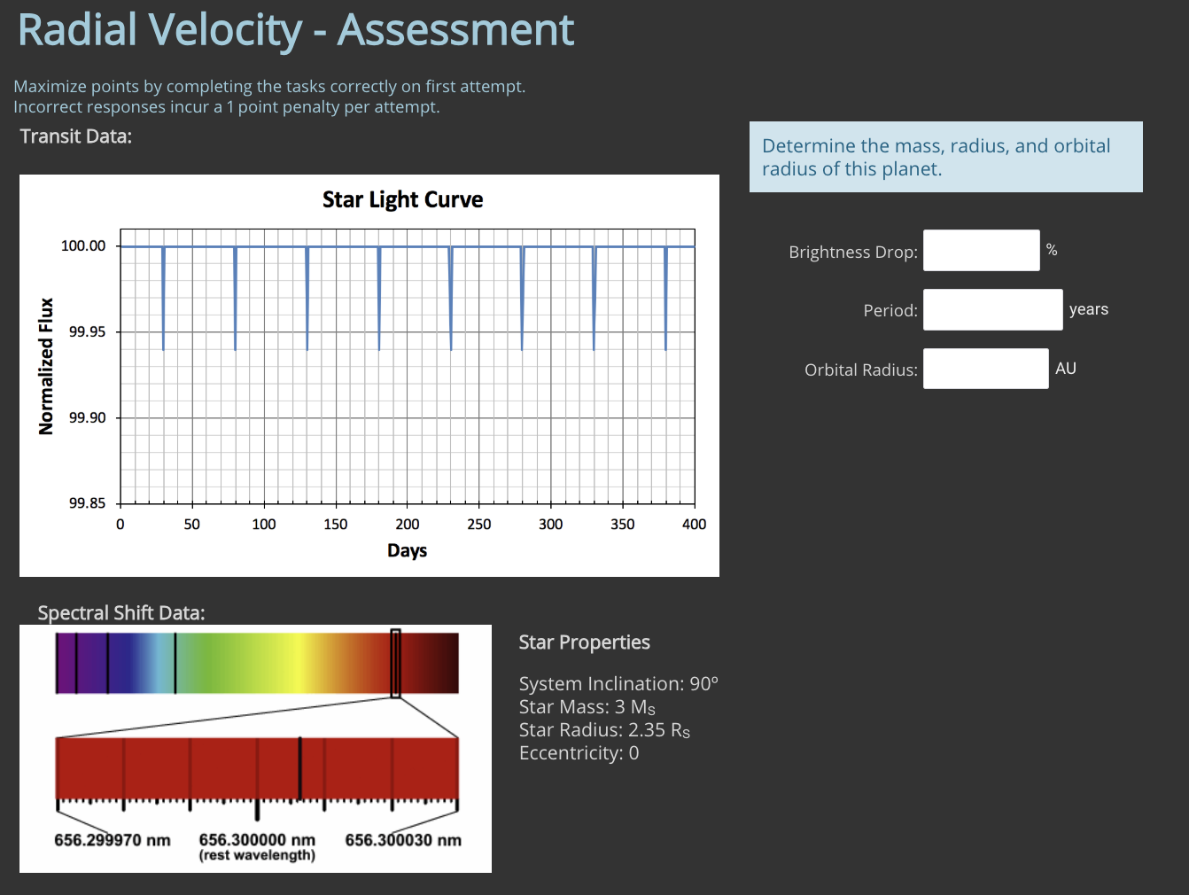Click the Eccentricity: 0 property text
The height and width of the screenshot is (895, 1189).
[579, 752]
